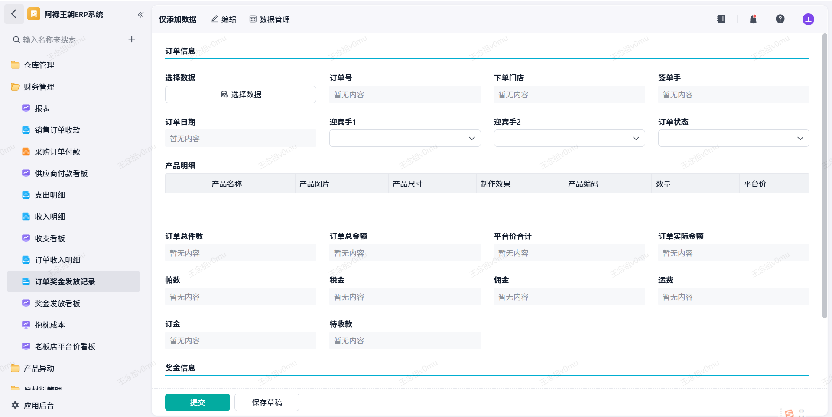Screen dimensions: 832x417
Task: Click the 平台价 column header
Action: [x=774, y=184]
